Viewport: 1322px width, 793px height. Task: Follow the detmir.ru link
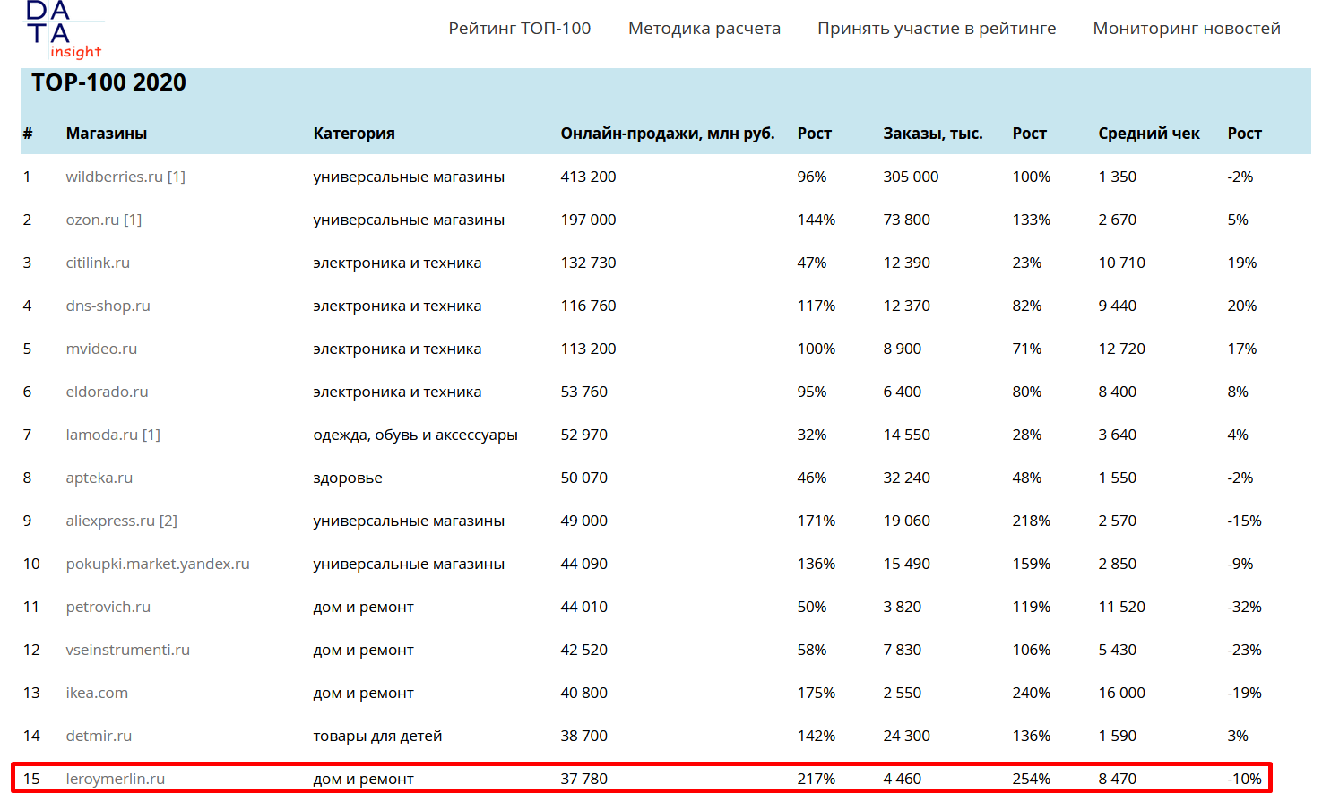click(x=99, y=736)
